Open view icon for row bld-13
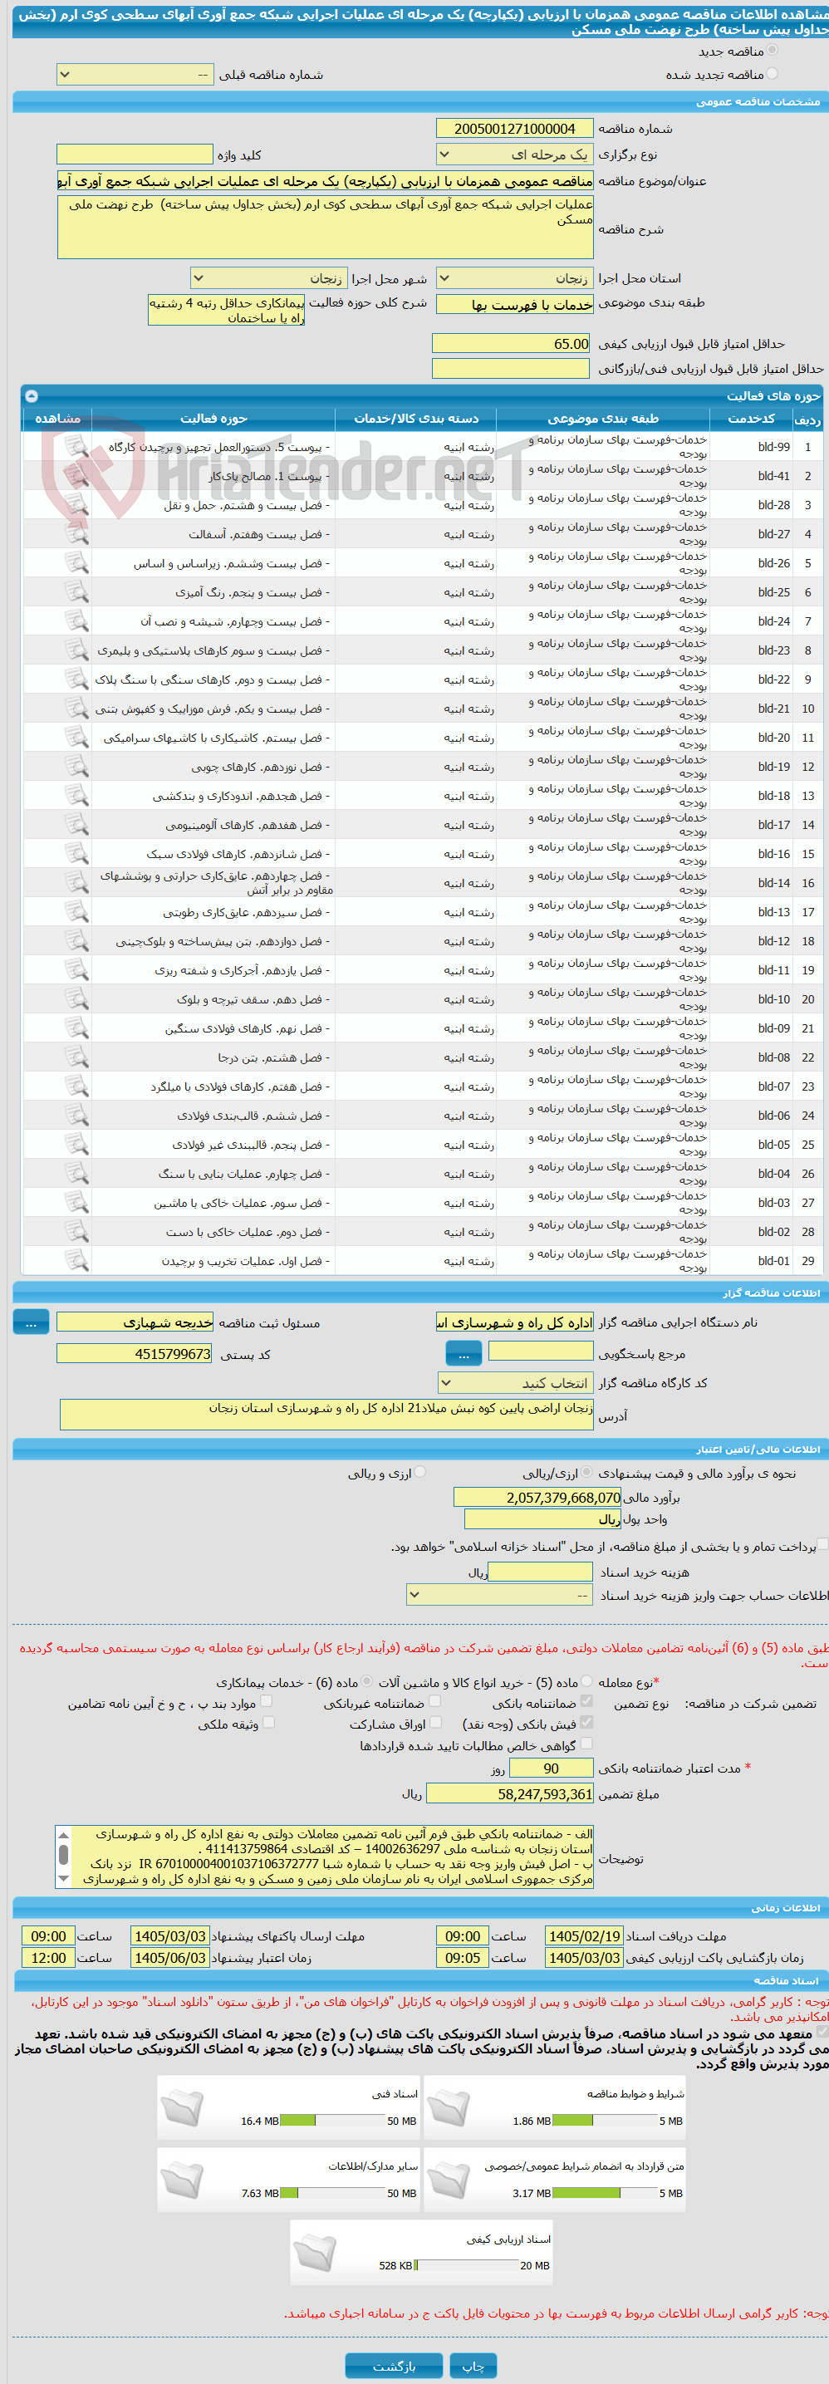Screen dimensions: 829x2384 coord(76,913)
